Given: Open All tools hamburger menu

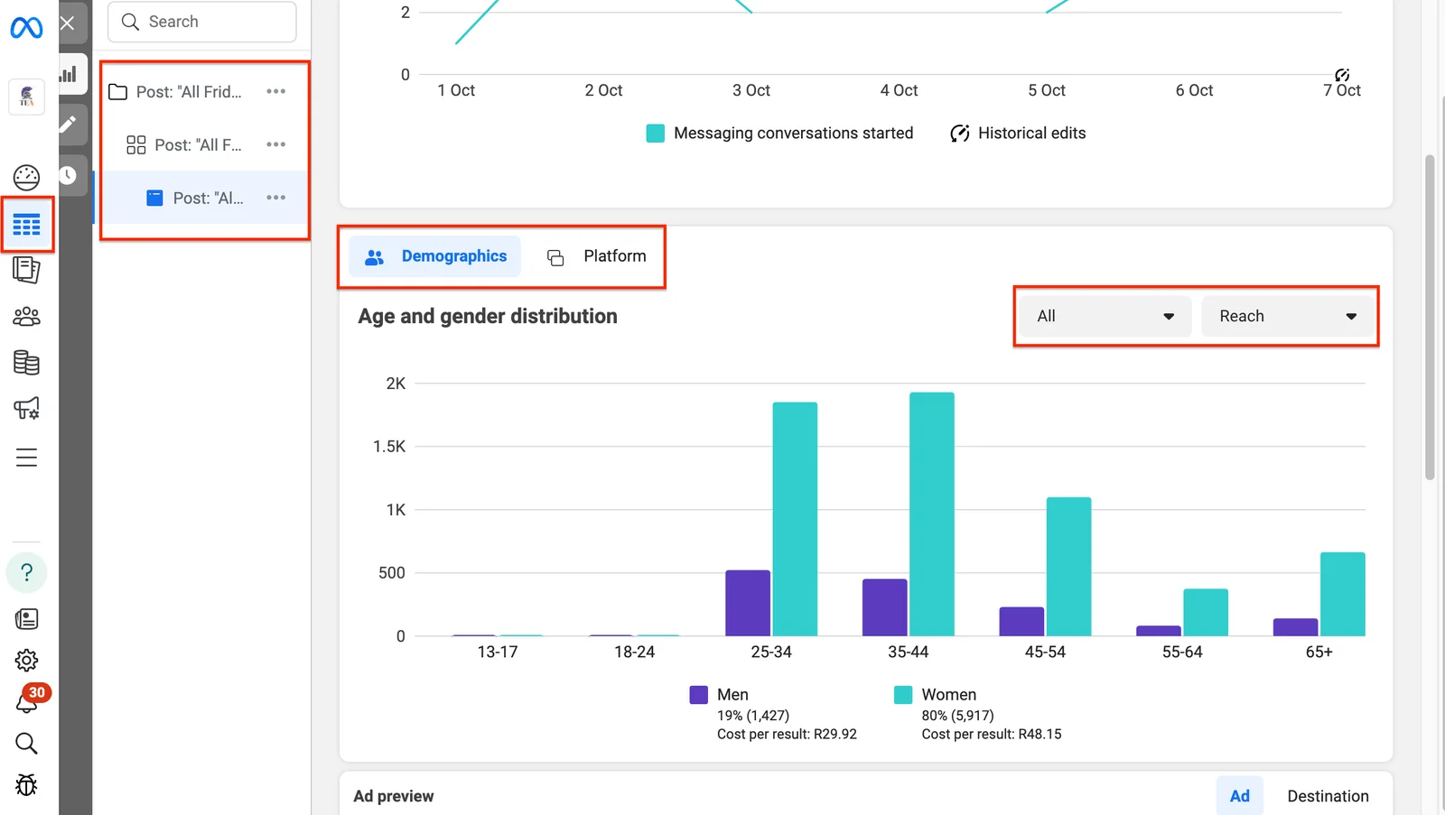Looking at the screenshot, I should tap(26, 458).
